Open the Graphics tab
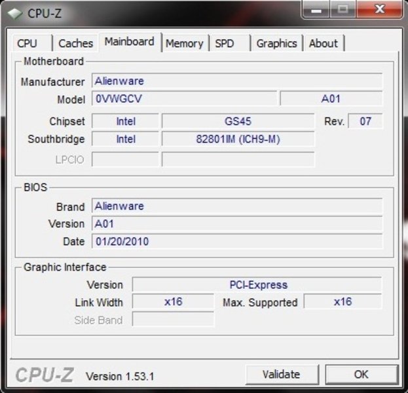 276,43
